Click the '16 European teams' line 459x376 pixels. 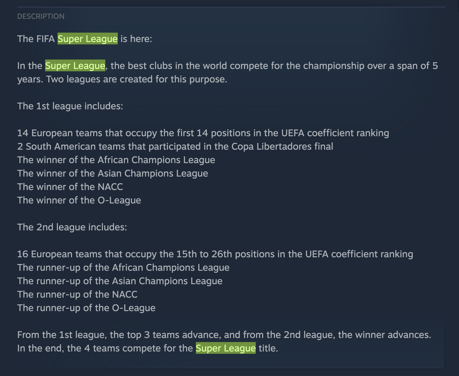click(x=215, y=254)
